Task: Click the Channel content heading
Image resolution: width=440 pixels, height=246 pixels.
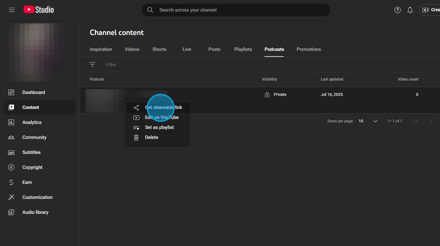Action: click(117, 32)
